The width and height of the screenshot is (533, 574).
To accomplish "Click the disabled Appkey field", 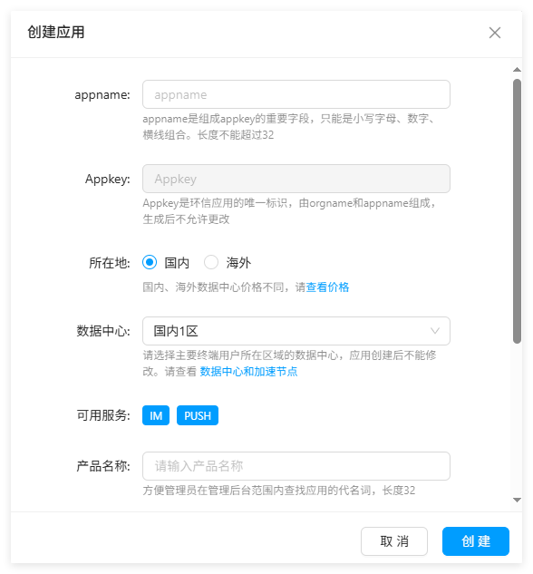I will pos(296,179).
